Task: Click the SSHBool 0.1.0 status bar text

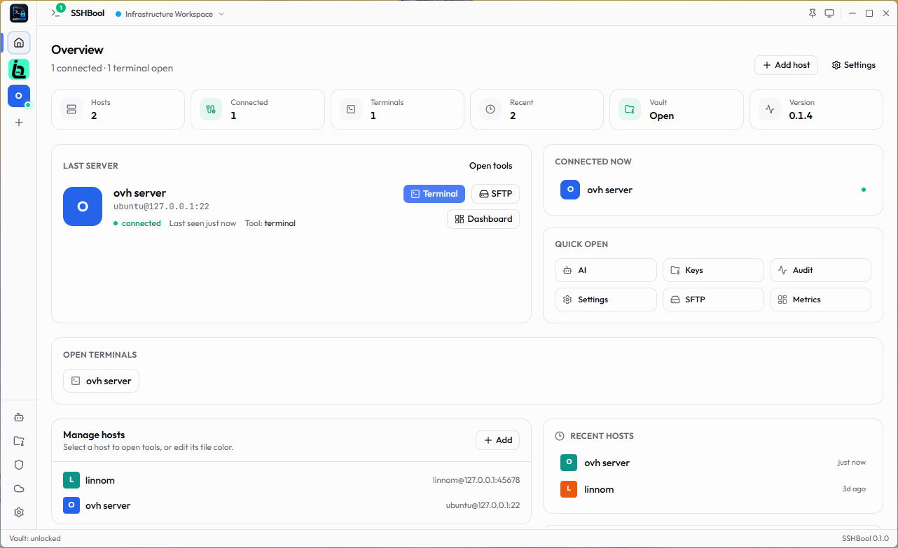Action: pos(865,539)
